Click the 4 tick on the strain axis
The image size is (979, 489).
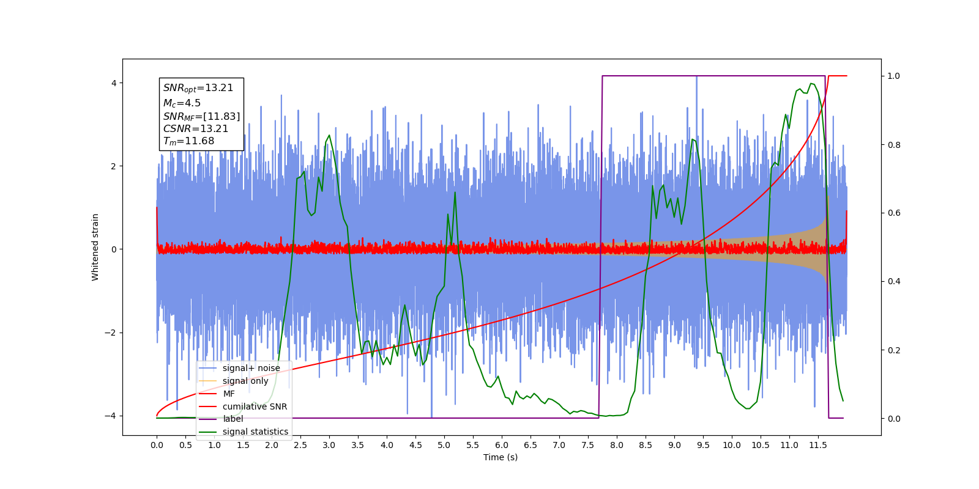(x=113, y=83)
